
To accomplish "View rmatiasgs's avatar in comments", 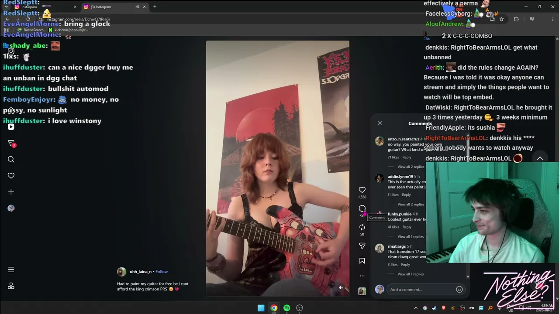I will [x=380, y=248].
